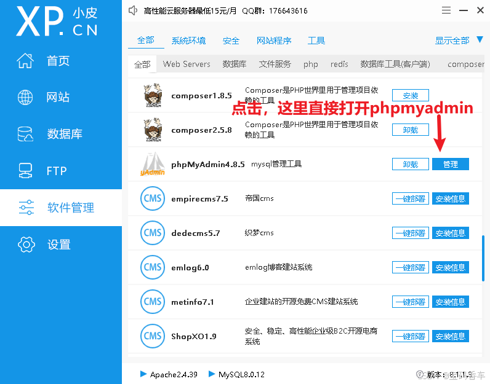This screenshot has height=384, width=490.
Task: Click the composer2.5.8 icon
Action: (x=153, y=130)
